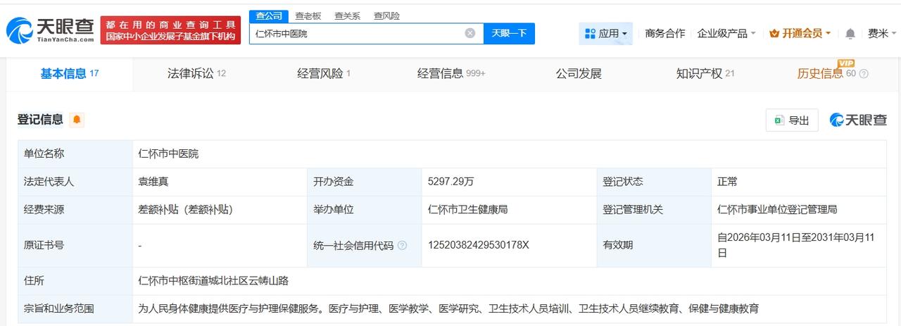901x326 pixels.
Task: Switch to the 经营信息 tab
Action: (x=451, y=73)
